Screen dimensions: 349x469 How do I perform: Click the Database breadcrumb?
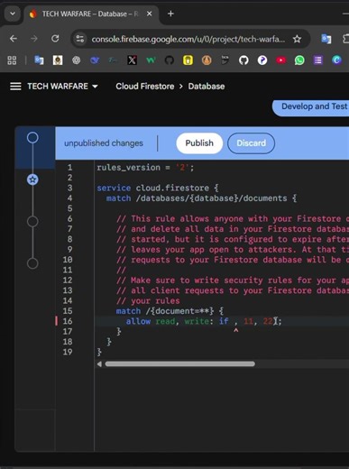(x=207, y=87)
